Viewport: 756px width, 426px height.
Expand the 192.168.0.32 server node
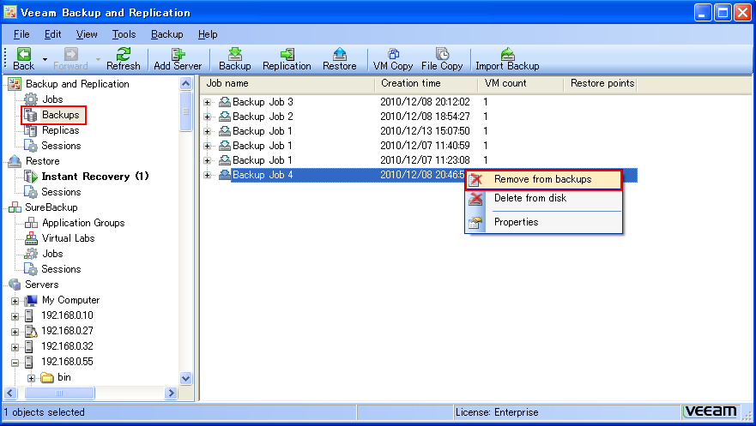(15, 347)
